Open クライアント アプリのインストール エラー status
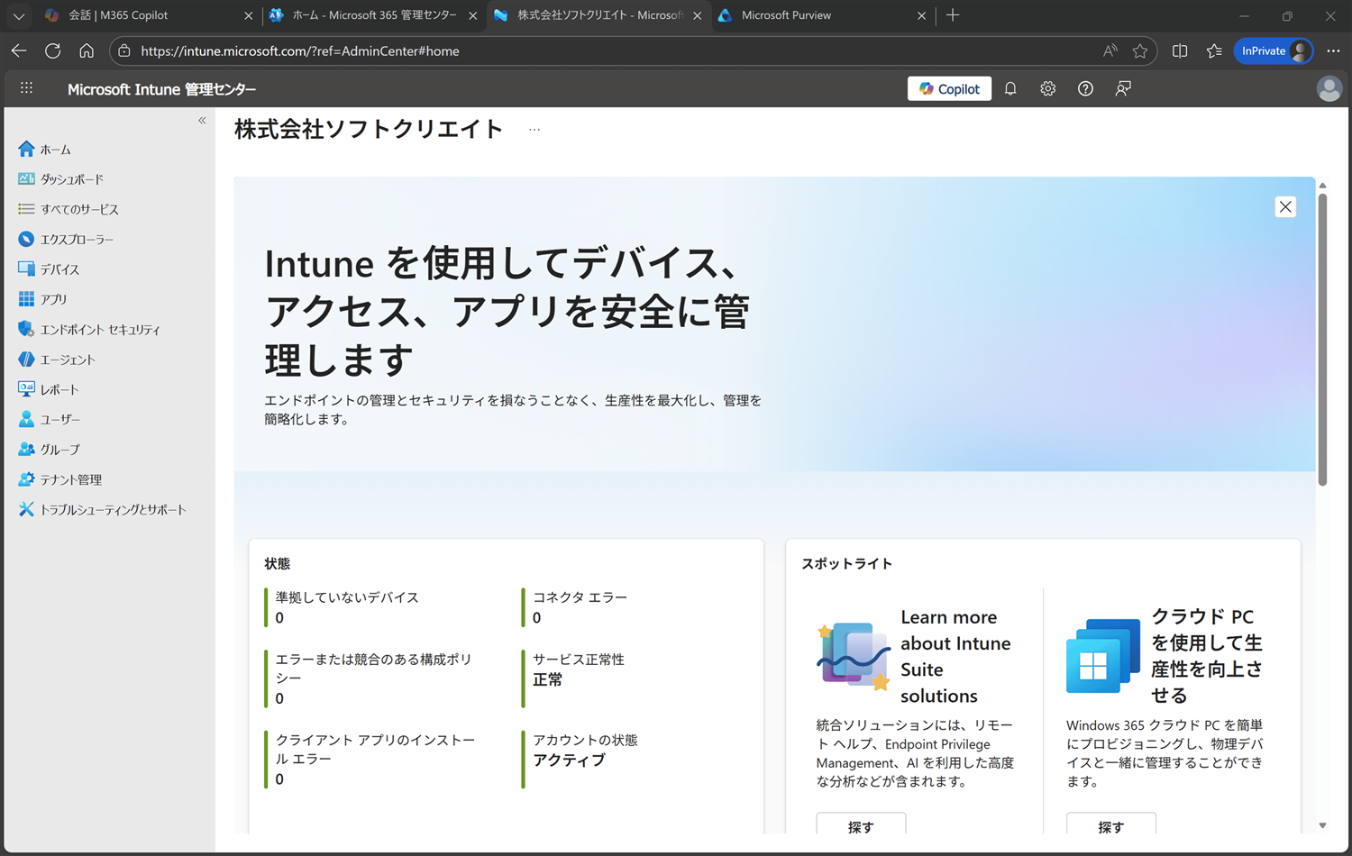Image resolution: width=1352 pixels, height=856 pixels. [x=374, y=760]
